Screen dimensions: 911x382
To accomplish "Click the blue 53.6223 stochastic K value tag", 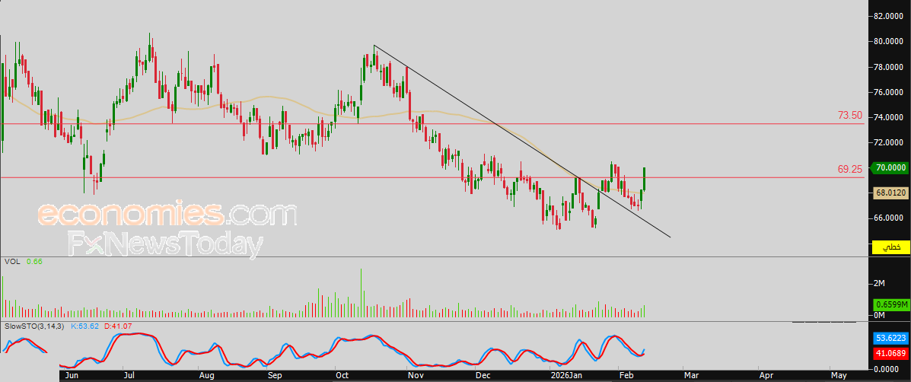I will pos(890,337).
